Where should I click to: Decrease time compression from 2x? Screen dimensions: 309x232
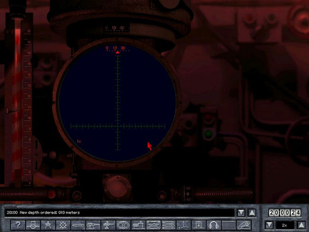pyautogui.click(x=269, y=225)
